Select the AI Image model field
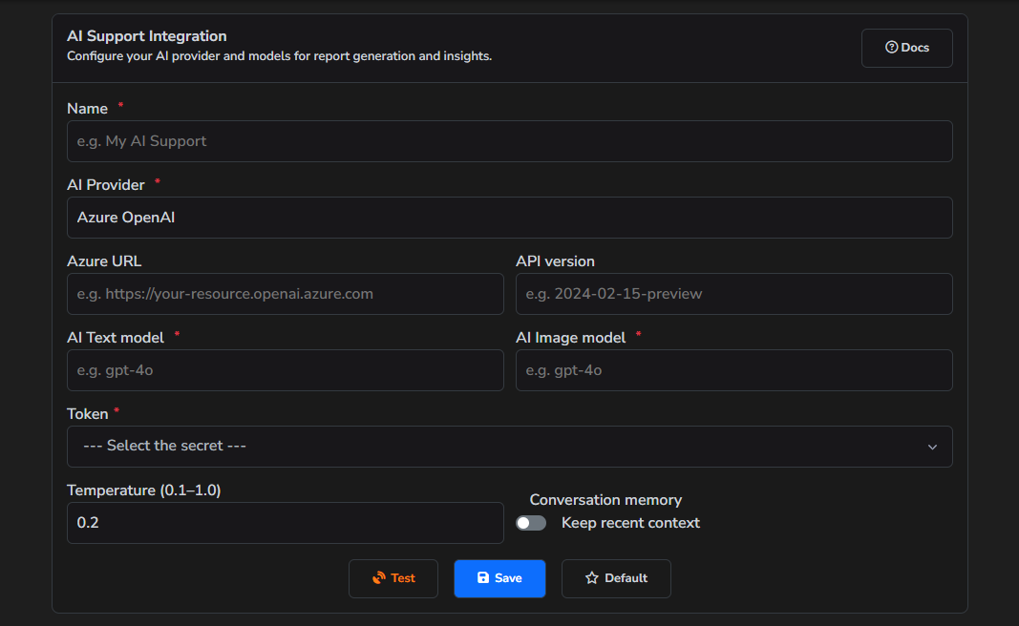 [x=733, y=370]
